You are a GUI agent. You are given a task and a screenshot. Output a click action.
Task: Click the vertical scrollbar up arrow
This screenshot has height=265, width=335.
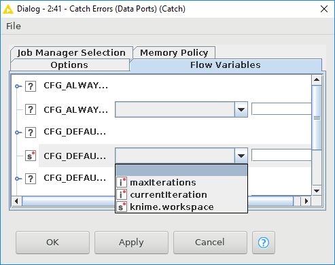point(317,79)
